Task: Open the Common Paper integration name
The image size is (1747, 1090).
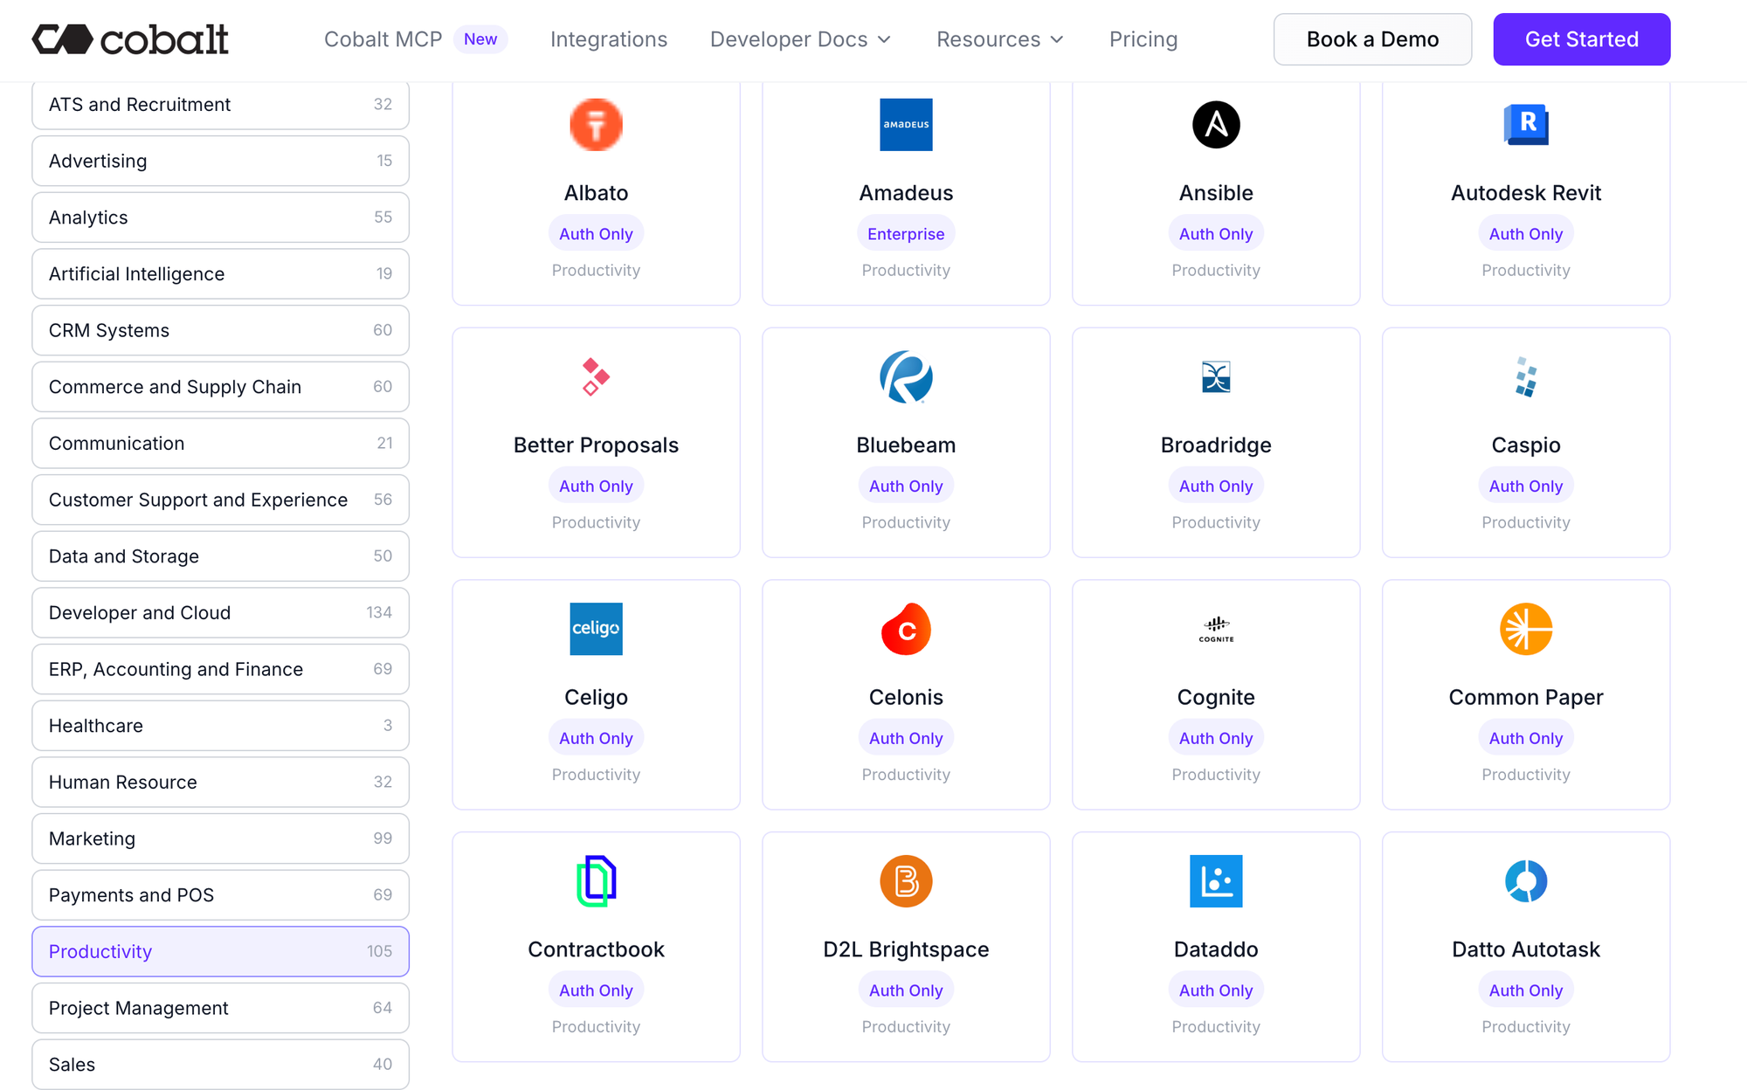Action: [x=1526, y=697]
